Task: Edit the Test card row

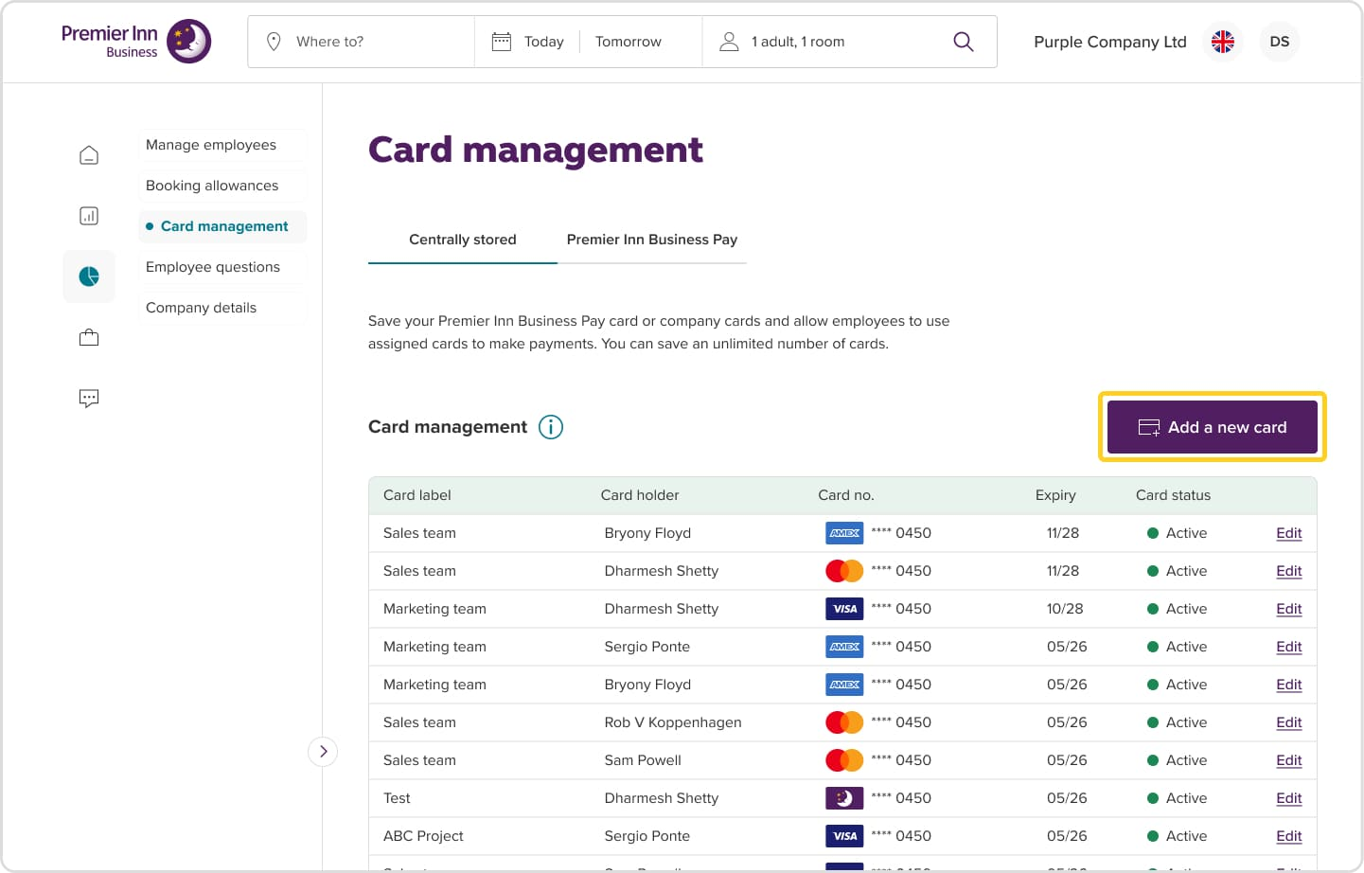Action: coord(1289,798)
